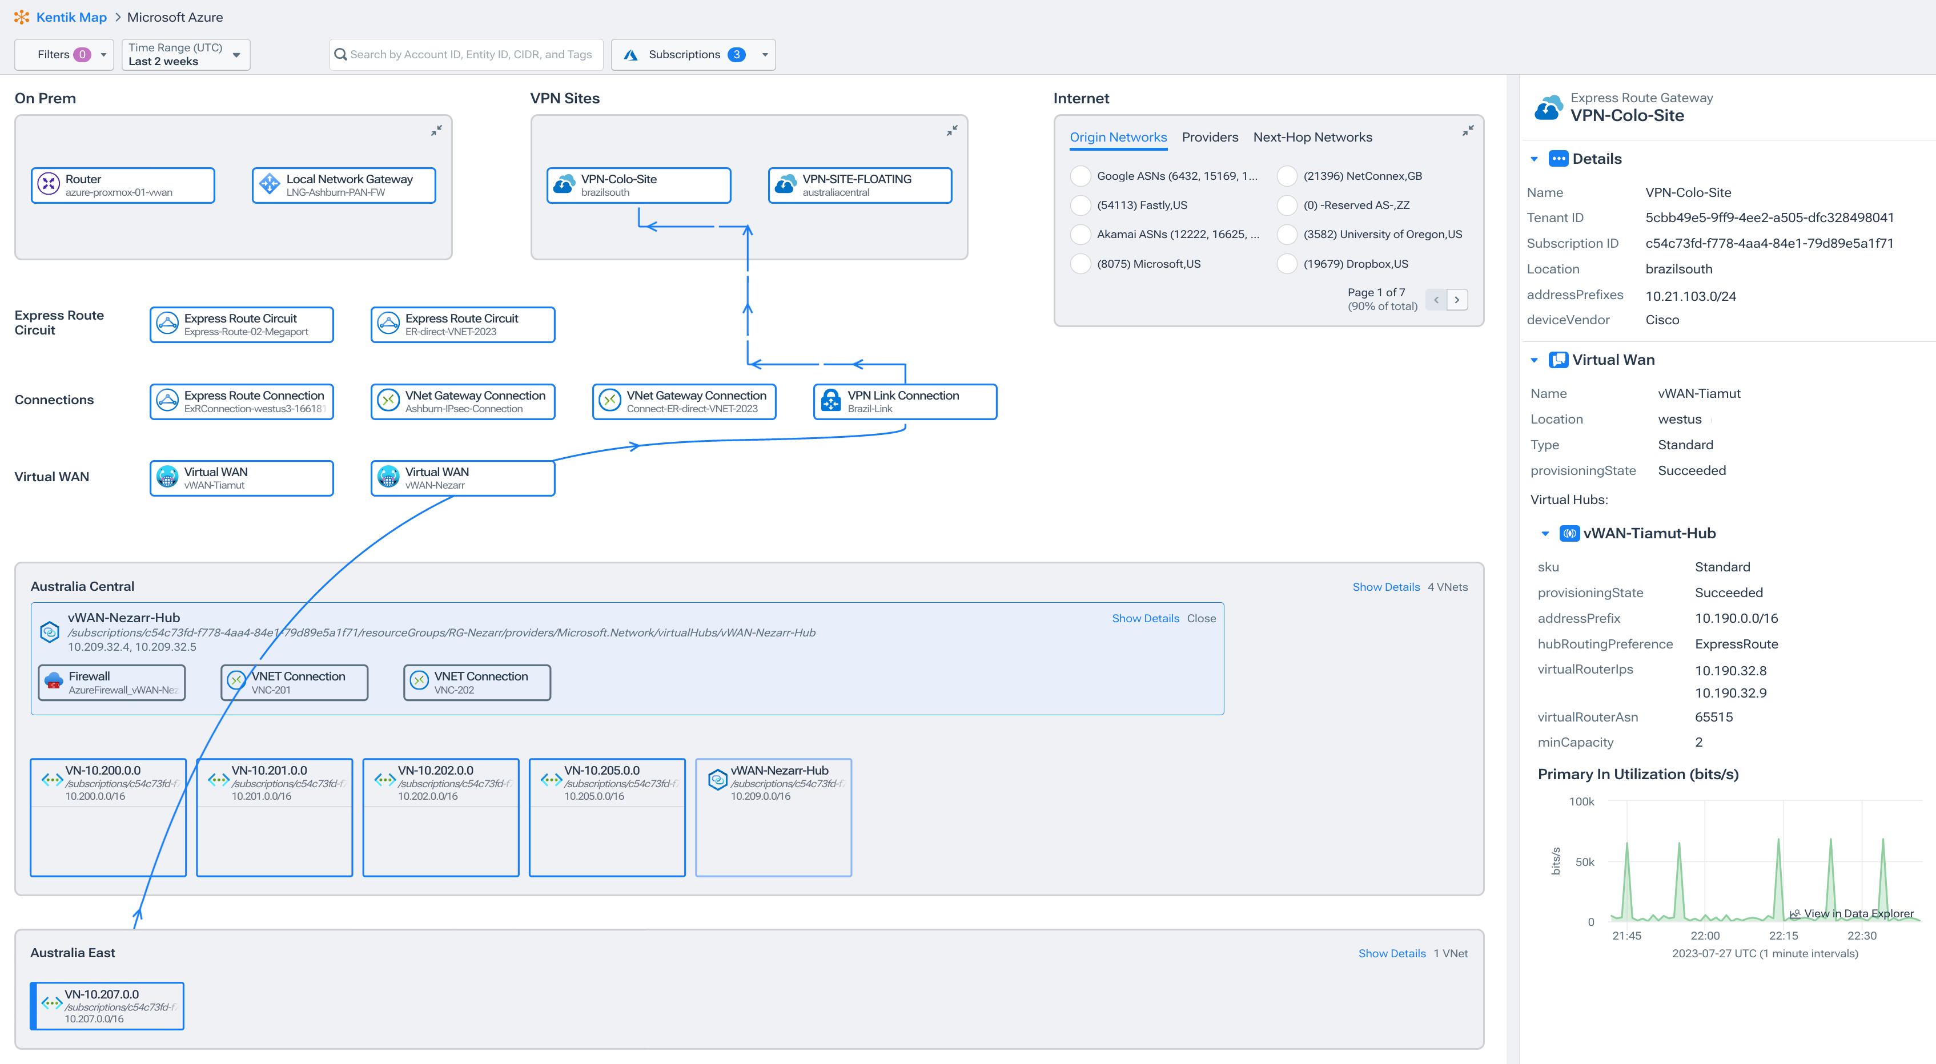Image resolution: width=1936 pixels, height=1064 pixels.
Task: Select the (54113) Fastly,US radio button
Action: pos(1081,205)
